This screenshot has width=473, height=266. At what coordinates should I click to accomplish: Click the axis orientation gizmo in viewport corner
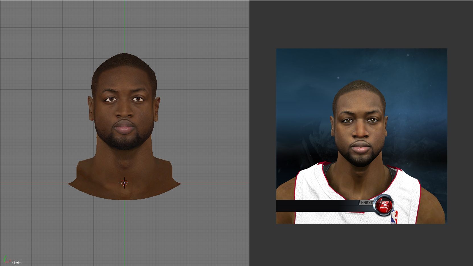click(x=6, y=259)
